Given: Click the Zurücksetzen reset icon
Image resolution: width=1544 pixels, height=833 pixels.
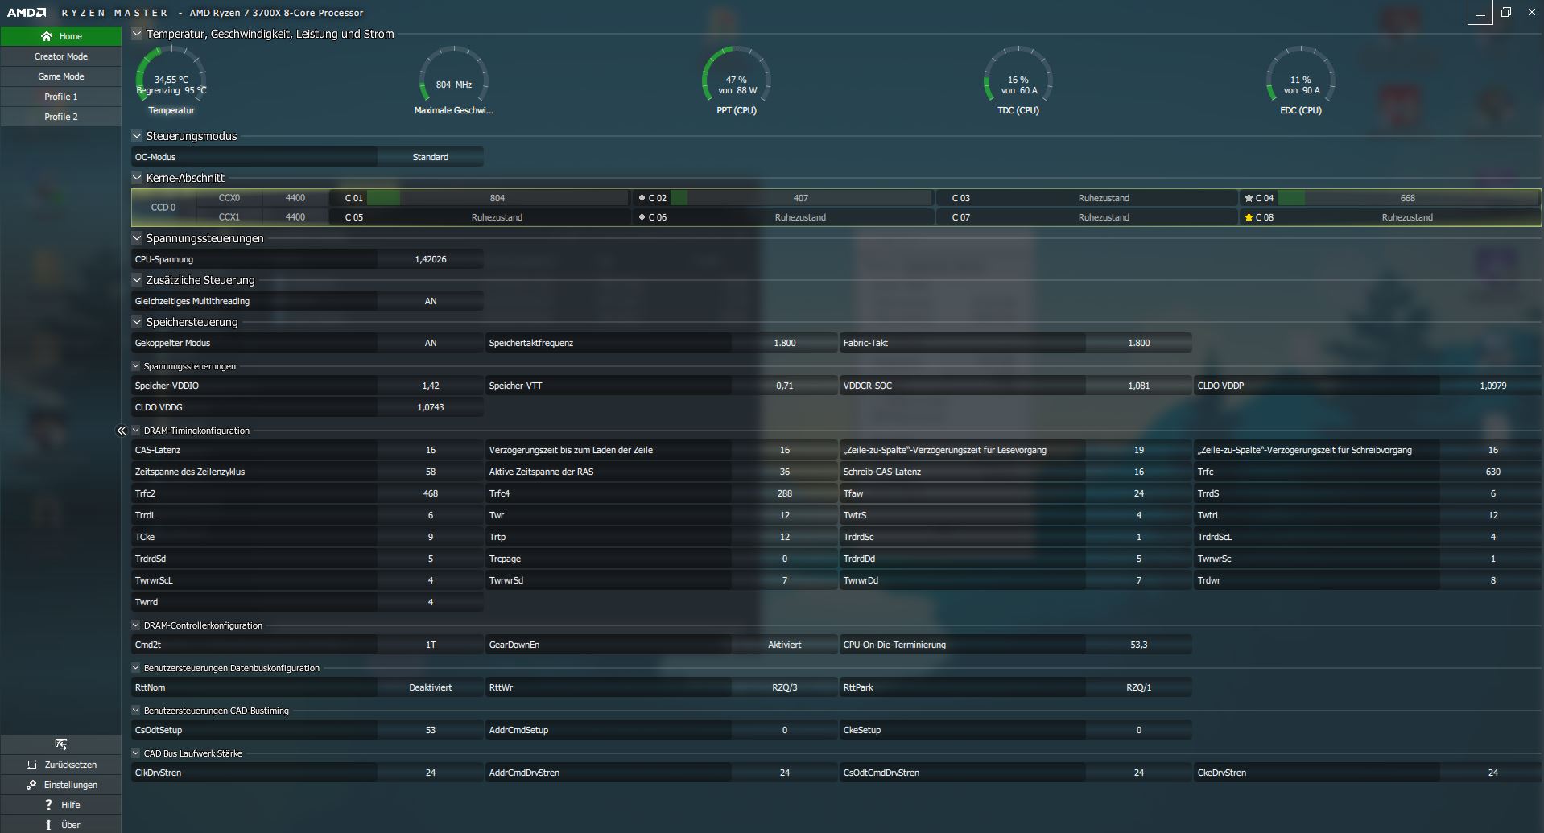Looking at the screenshot, I should (32, 765).
